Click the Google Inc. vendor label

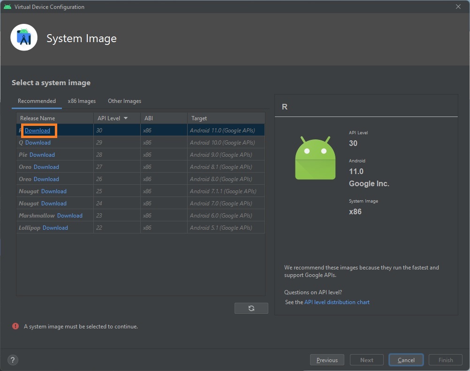click(369, 183)
